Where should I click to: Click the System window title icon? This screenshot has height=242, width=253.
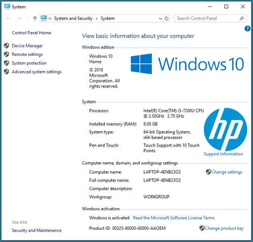tap(7, 7)
